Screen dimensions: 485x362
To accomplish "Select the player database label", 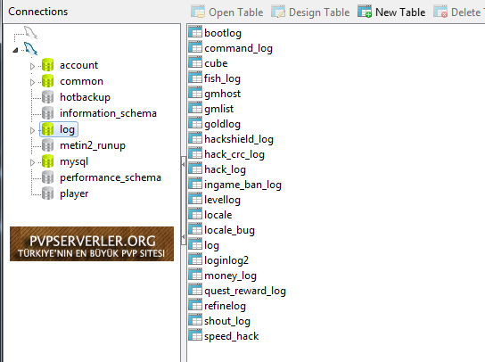I will 74,194.
